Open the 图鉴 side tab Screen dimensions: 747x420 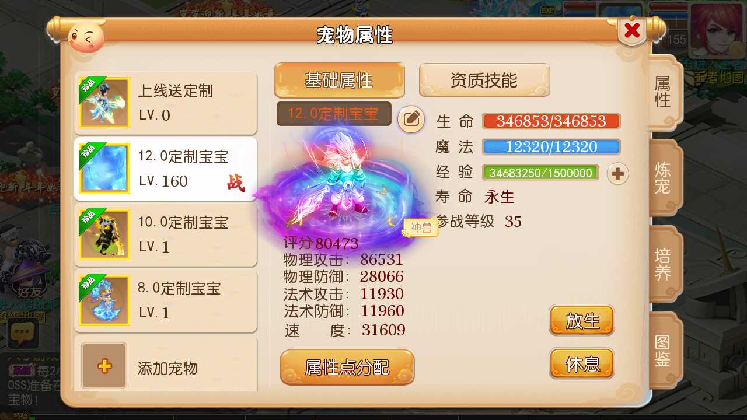click(664, 351)
